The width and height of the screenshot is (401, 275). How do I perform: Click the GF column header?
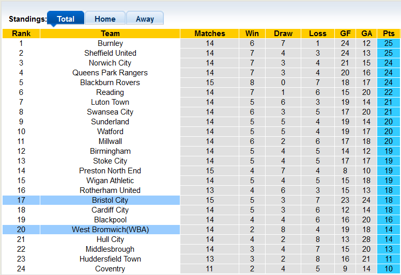point(345,34)
